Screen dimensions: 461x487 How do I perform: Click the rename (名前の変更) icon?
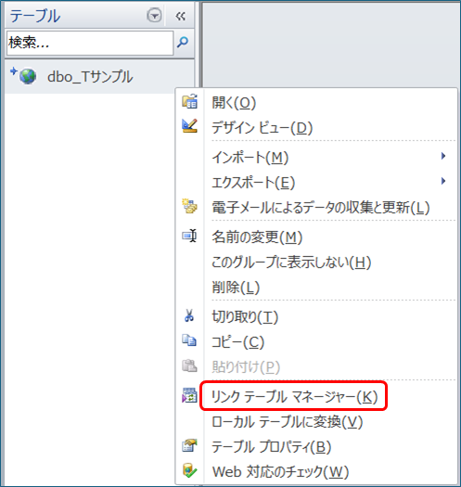(189, 236)
